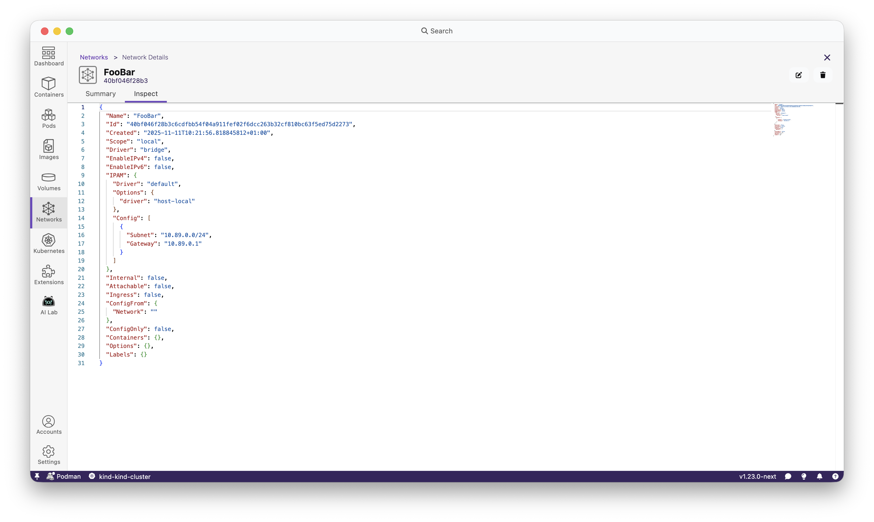Viewport: 874px width, 522px height.
Task: Open the Search bar
Action: click(x=437, y=31)
